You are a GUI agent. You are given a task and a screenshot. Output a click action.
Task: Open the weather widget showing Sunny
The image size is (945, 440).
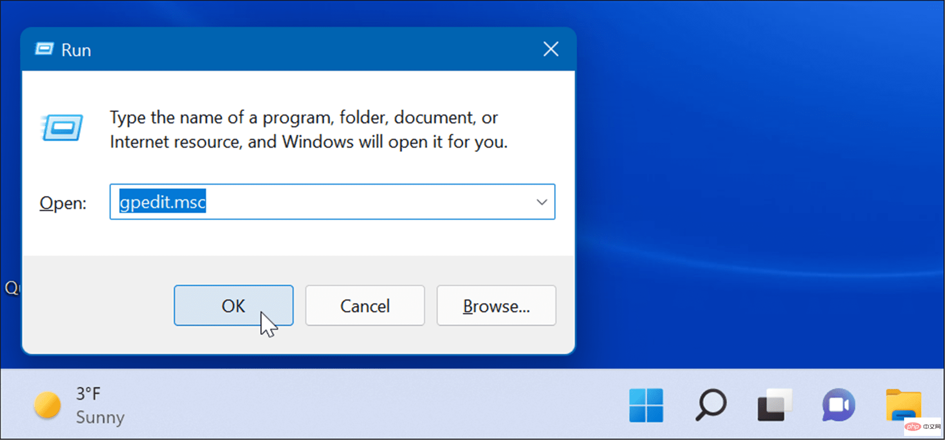click(x=80, y=405)
